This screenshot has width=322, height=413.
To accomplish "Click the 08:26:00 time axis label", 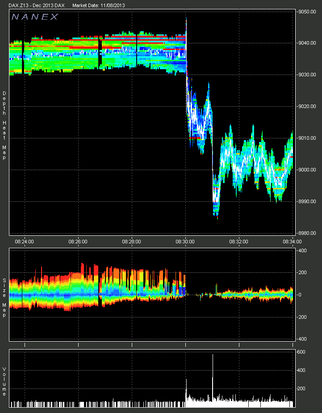I will pyautogui.click(x=78, y=241).
